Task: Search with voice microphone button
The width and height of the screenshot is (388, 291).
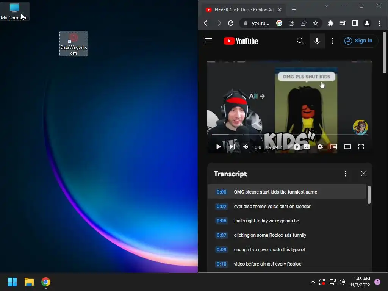Action: point(317,41)
